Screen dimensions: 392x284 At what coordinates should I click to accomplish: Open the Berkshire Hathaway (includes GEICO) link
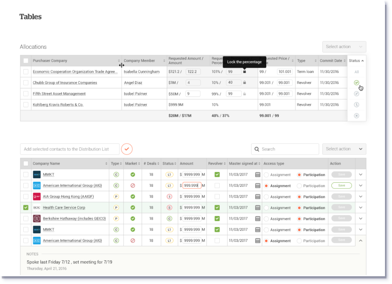(74, 219)
